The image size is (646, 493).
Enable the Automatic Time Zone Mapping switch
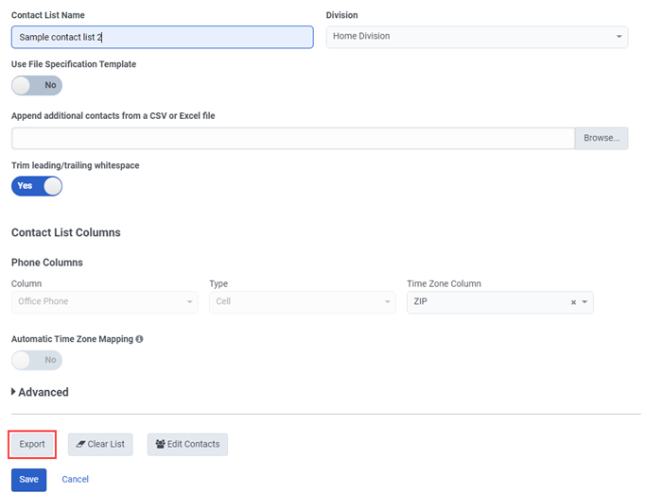(37, 360)
